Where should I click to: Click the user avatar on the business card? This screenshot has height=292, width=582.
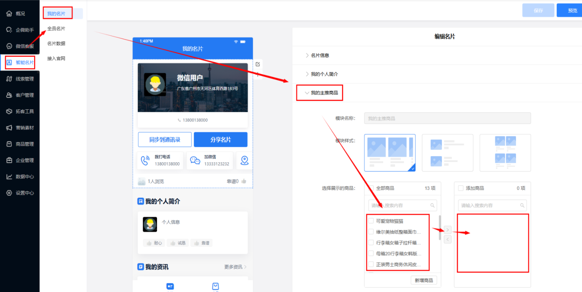coord(155,84)
